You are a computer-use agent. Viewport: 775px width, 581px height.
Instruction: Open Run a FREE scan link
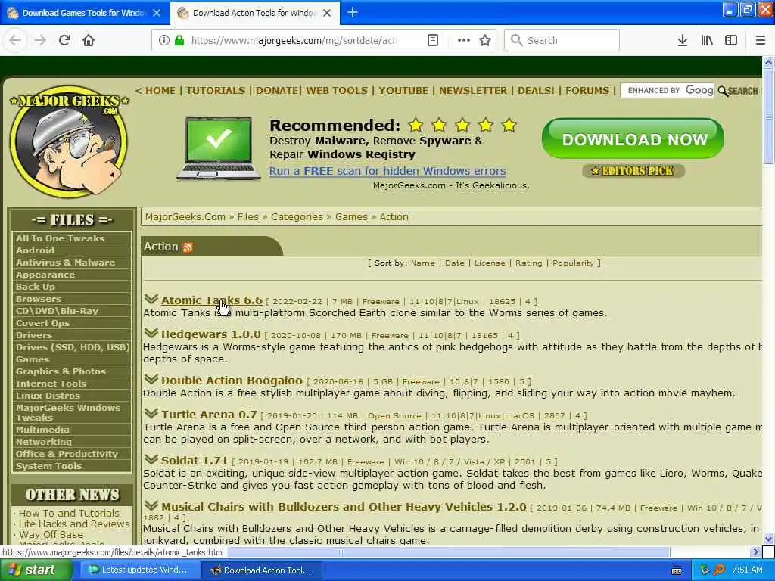pos(387,171)
